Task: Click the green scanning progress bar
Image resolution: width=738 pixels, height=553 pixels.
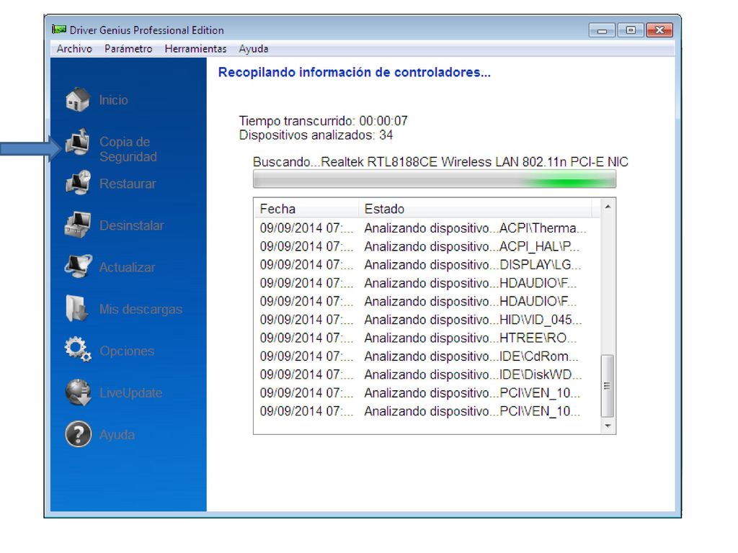Action: (x=435, y=179)
